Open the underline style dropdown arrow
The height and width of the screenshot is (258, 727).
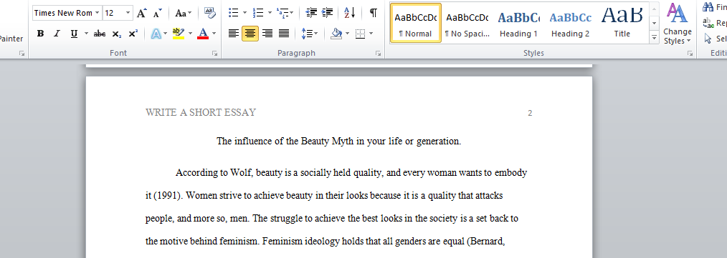point(86,34)
